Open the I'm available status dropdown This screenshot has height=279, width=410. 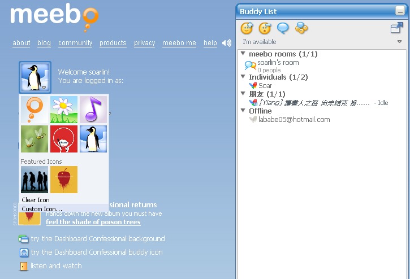click(322, 42)
